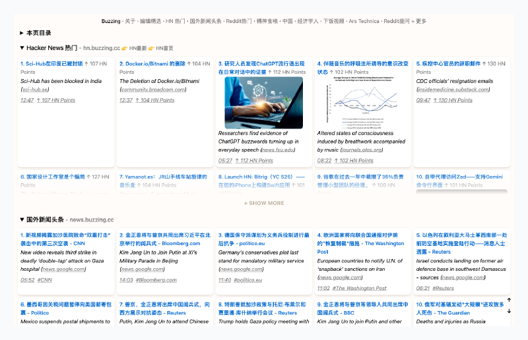Open the 更多 item in navigation
The image size is (528, 340).
coord(419,21)
